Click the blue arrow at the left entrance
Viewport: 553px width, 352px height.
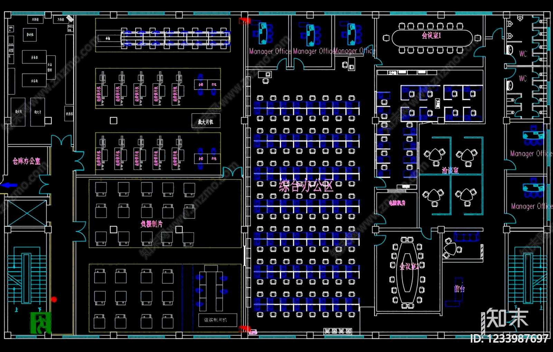tap(9, 185)
